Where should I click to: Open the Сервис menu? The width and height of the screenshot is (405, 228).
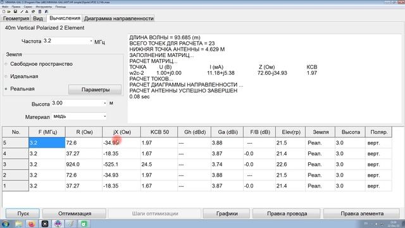[28, 7]
